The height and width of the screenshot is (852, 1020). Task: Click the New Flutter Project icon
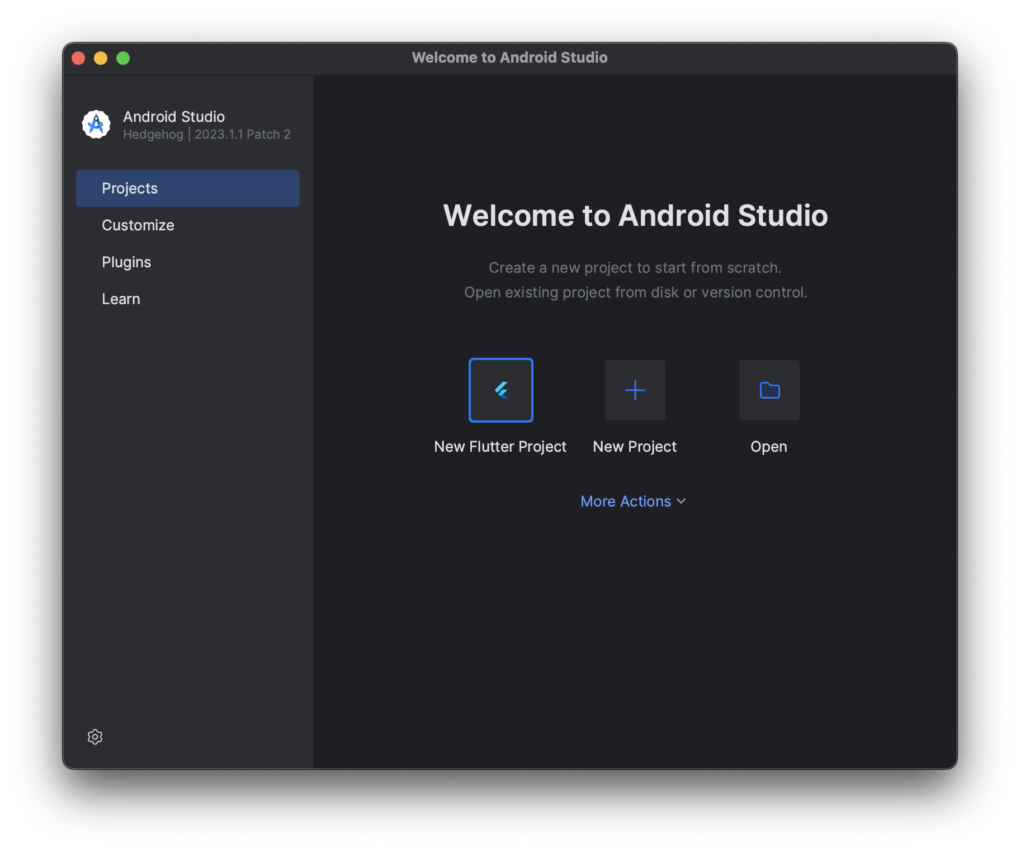(500, 390)
